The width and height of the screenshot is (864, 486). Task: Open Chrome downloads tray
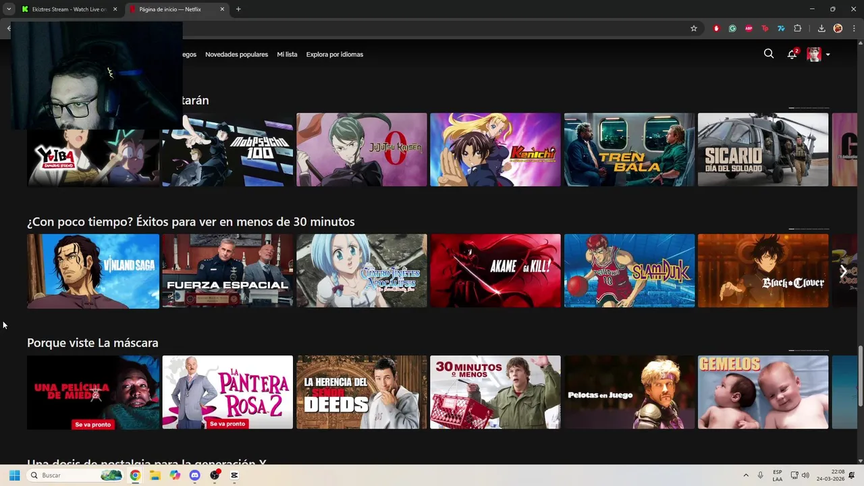(821, 28)
